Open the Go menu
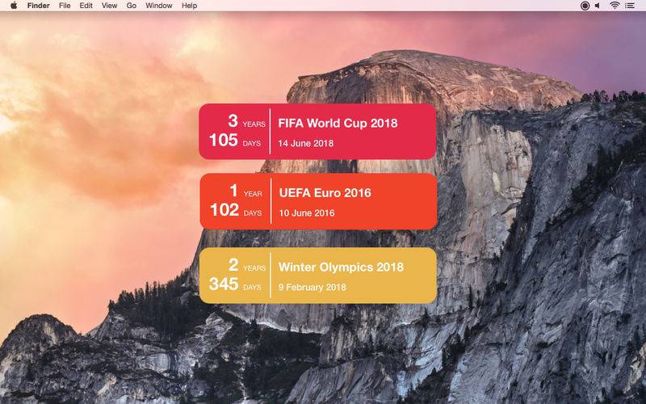646x404 pixels. (132, 6)
